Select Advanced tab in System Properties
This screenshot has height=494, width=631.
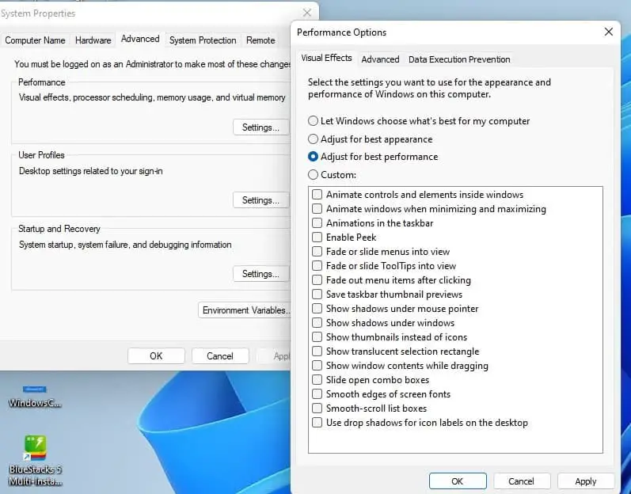pos(140,39)
